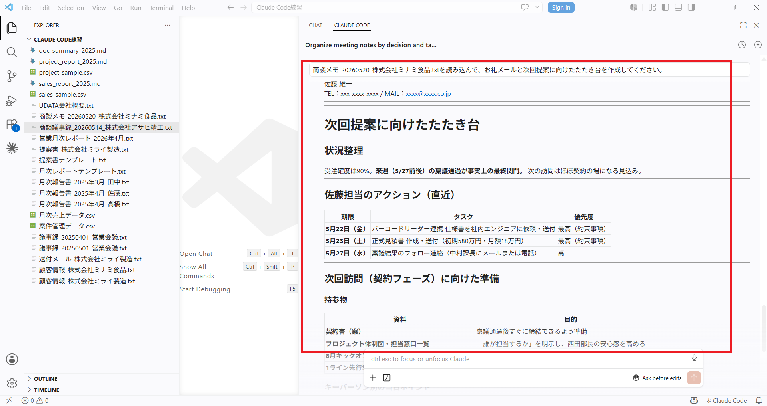This screenshot has width=767, height=406.
Task: Focus the Claude prompt input field
Action: click(x=528, y=359)
